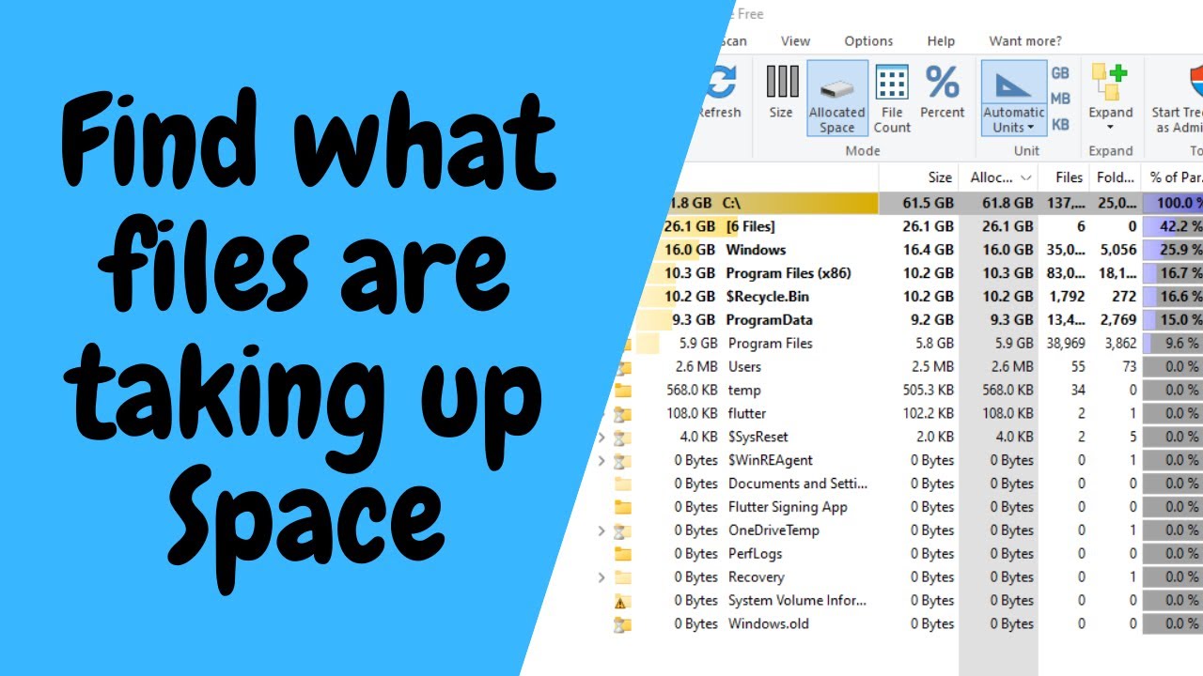1203x676 pixels.
Task: Select the Windows.old row name
Action: pos(769,624)
